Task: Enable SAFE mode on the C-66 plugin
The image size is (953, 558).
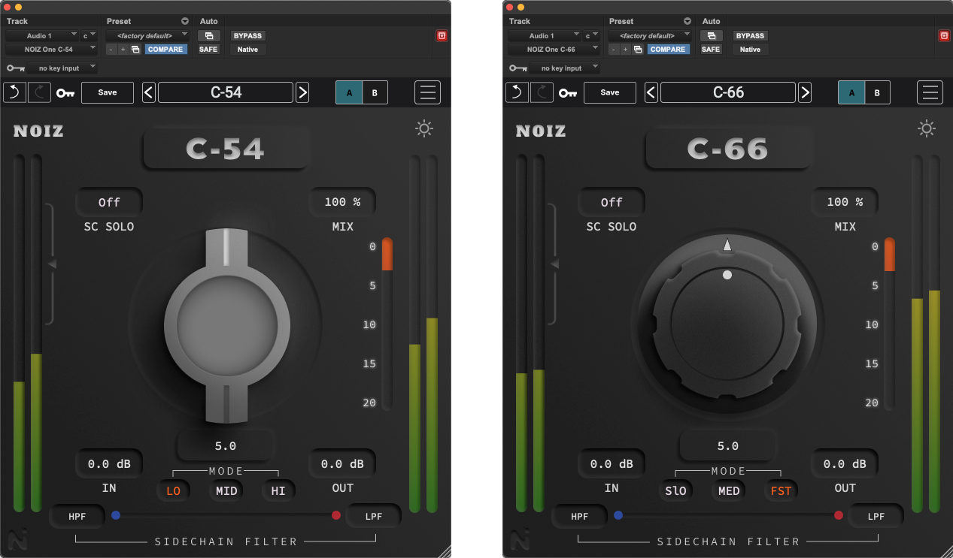Action: coord(710,49)
